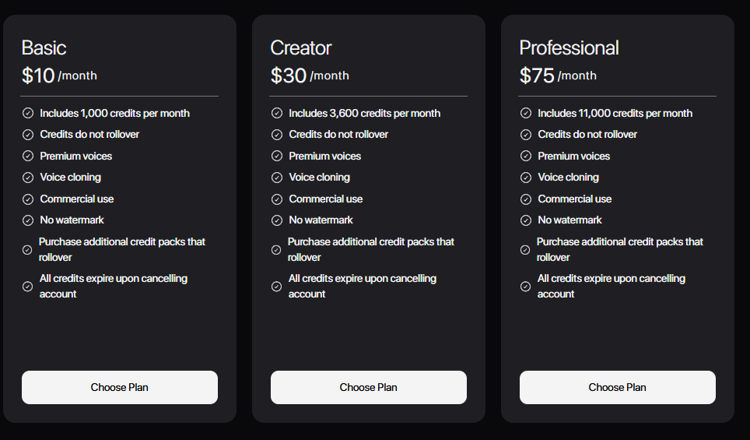Click Choose Plan under Creator
This screenshot has width=750, height=440.
368,387
